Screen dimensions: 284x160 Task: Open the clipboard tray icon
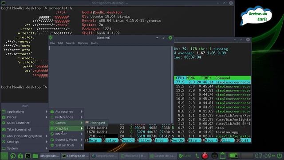pyautogui.click(x=223, y=156)
